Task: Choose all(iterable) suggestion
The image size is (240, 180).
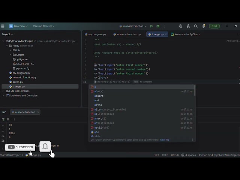Action: [142, 114]
